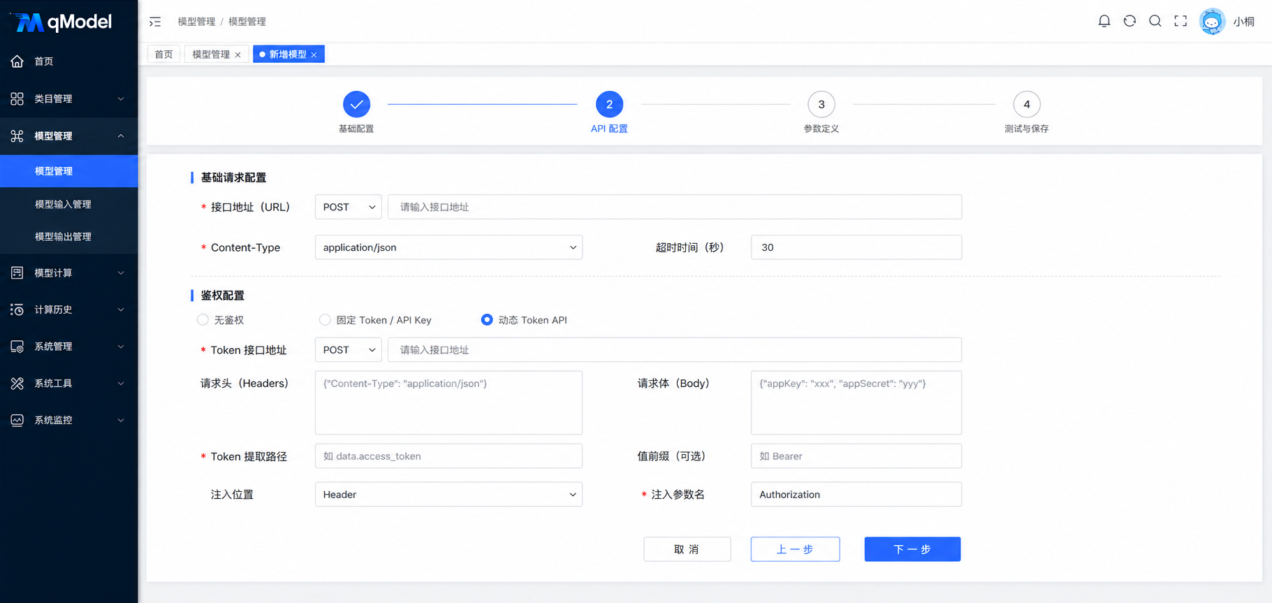Open the user avatar 小桐
The width and height of the screenshot is (1272, 603).
coord(1212,22)
